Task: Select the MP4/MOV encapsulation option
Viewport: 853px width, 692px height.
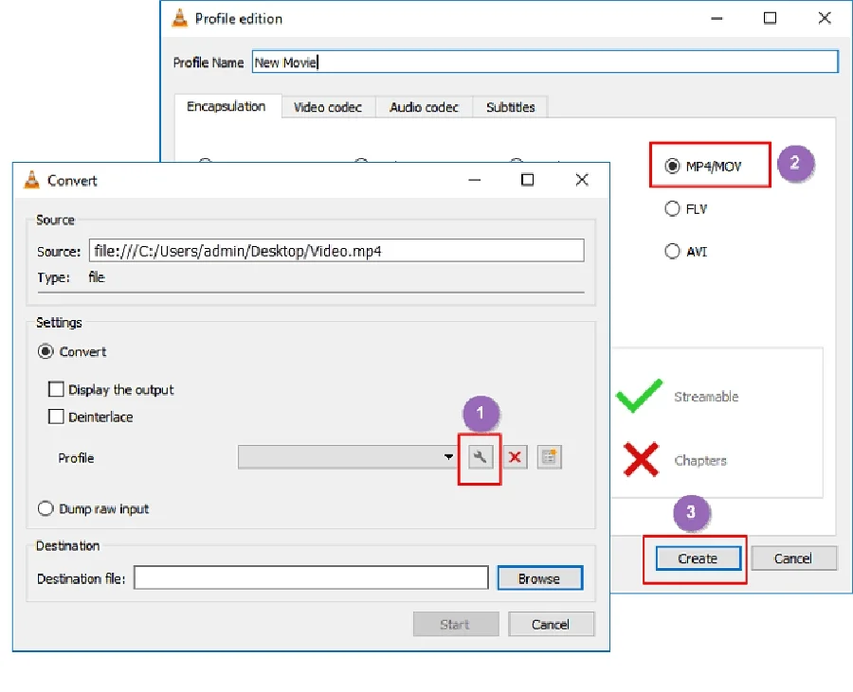Action: pos(672,166)
